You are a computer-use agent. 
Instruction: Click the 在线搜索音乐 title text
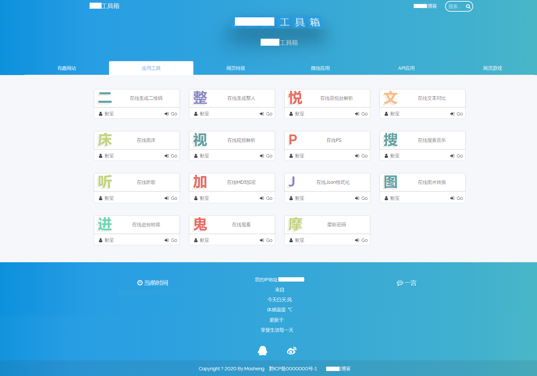click(432, 140)
